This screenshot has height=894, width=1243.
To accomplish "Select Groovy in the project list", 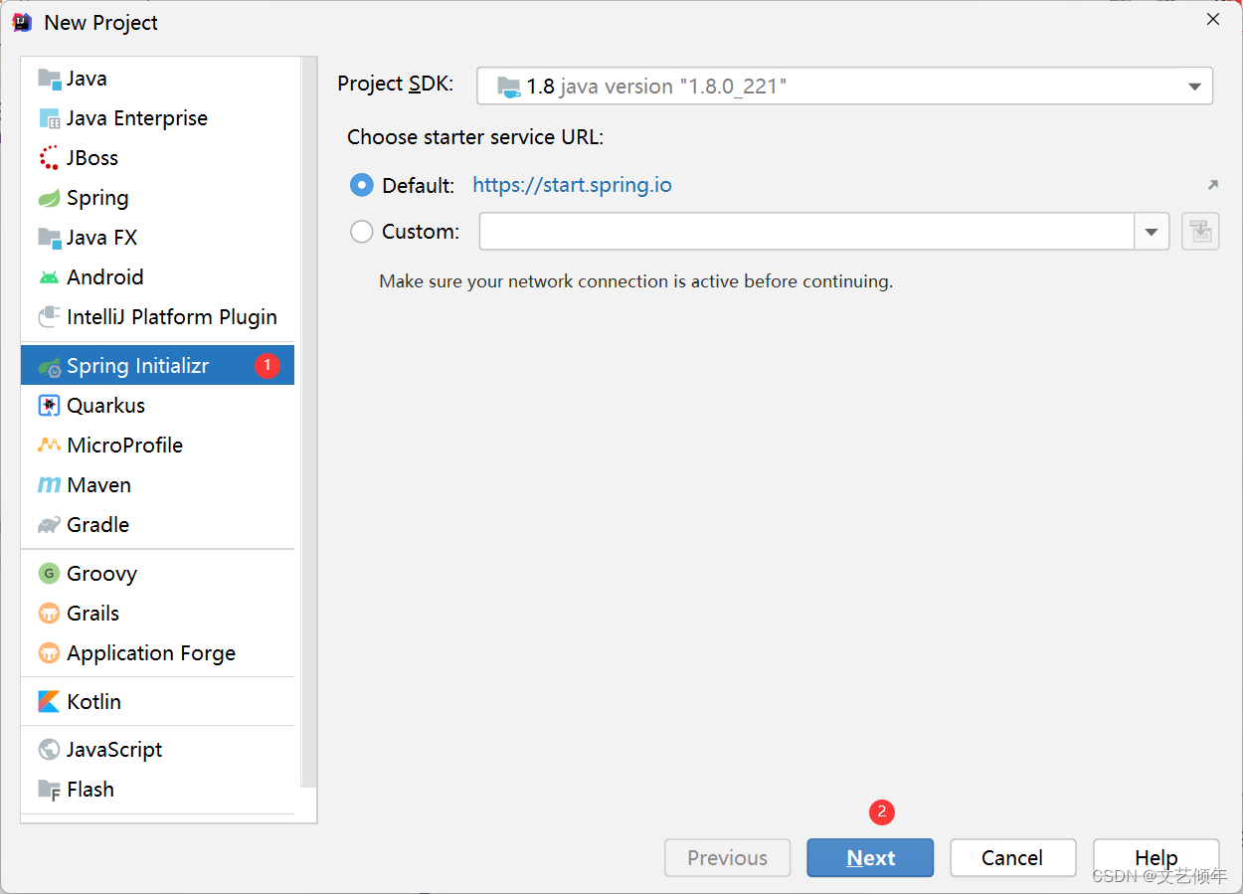I will coord(157,574).
